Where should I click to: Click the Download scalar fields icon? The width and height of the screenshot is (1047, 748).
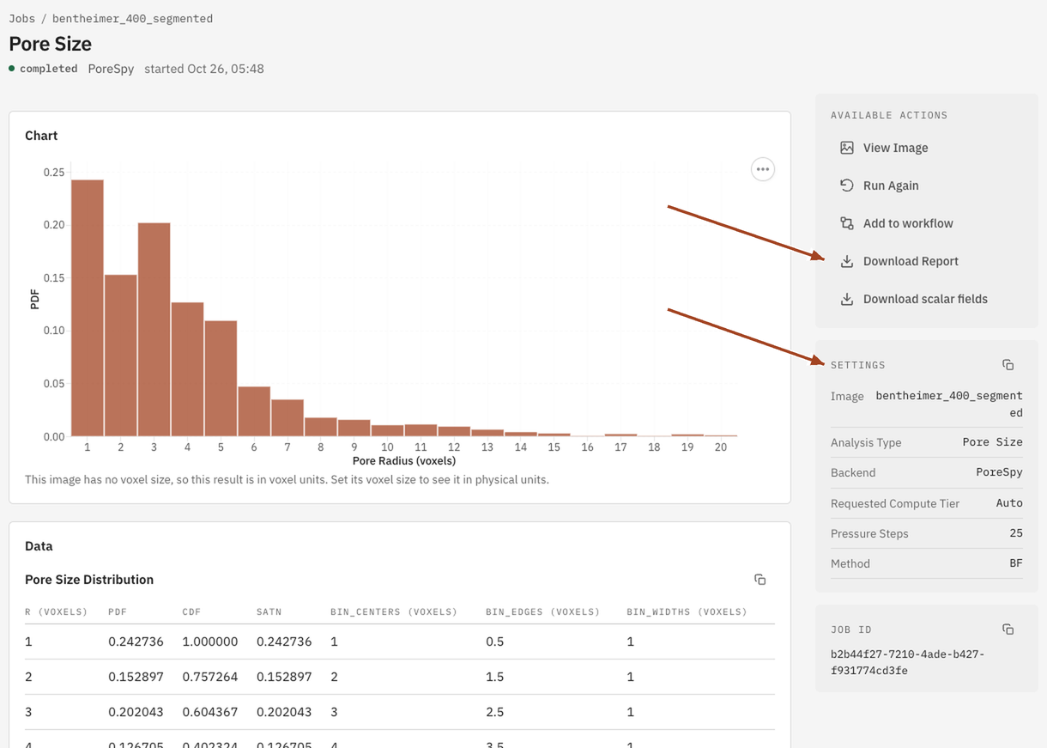[x=846, y=299]
